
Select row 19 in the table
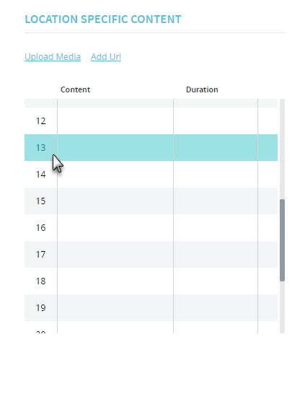pyautogui.click(x=151, y=307)
